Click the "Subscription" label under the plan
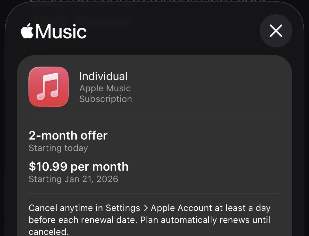309x236 pixels. [106, 99]
